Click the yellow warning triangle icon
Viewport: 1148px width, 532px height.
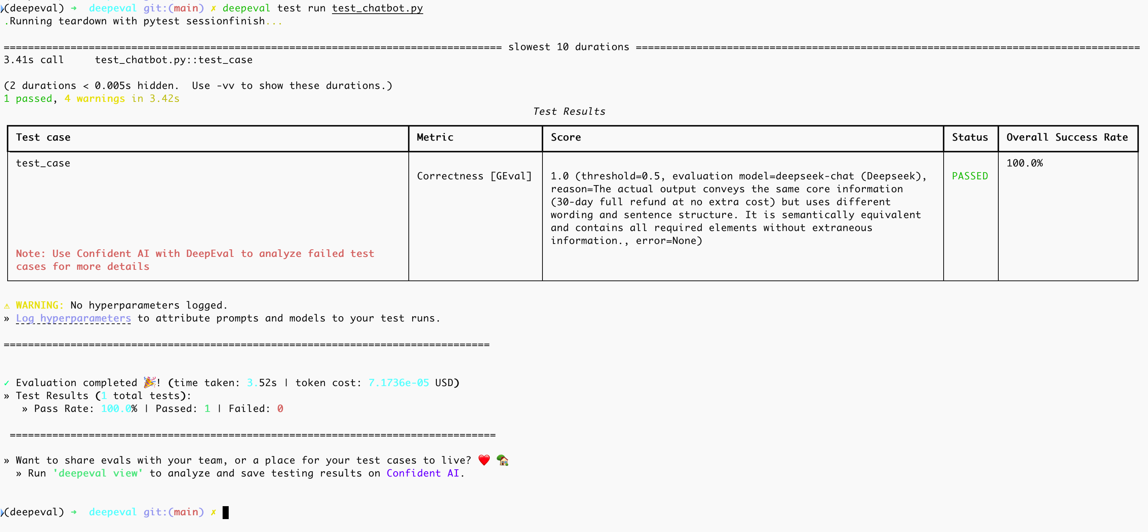7,306
